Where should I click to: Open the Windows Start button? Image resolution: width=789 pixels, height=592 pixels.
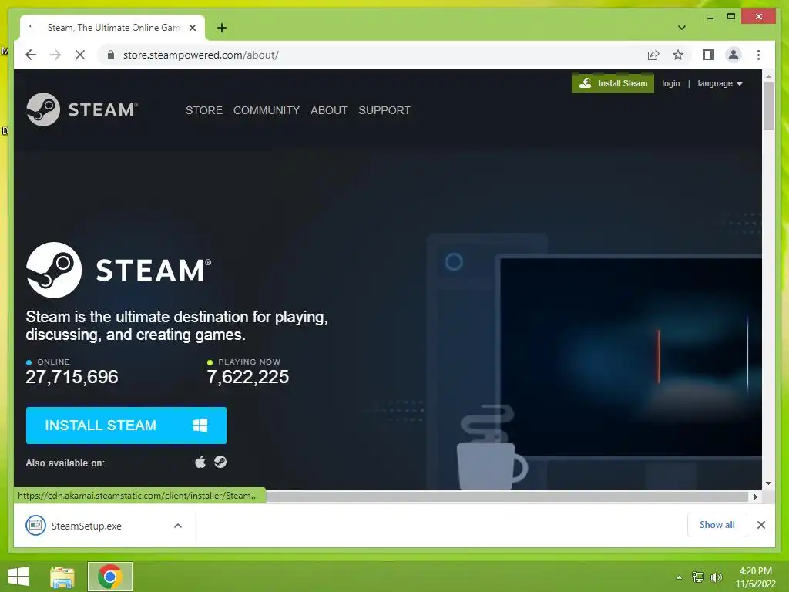tap(18, 577)
